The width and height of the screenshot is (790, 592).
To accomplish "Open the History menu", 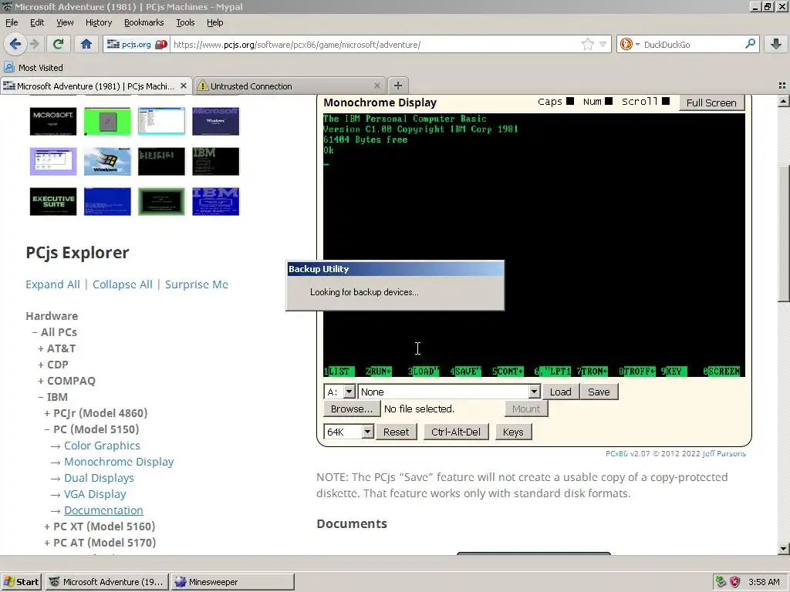I will (x=98, y=22).
